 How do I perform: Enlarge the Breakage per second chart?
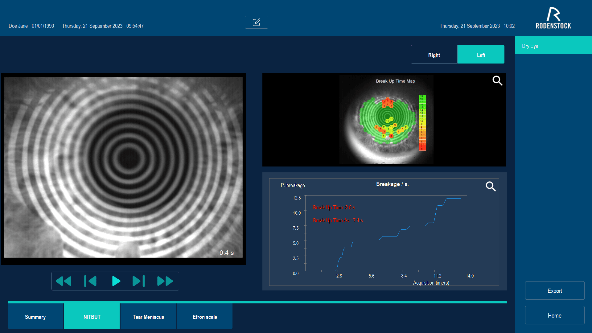click(x=490, y=186)
